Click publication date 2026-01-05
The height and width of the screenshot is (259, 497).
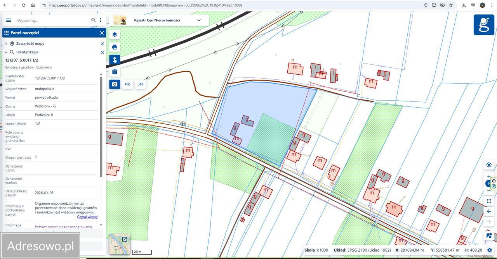(44, 192)
